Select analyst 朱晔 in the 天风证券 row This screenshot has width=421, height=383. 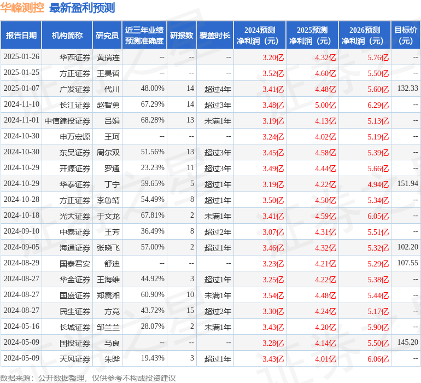112,358
